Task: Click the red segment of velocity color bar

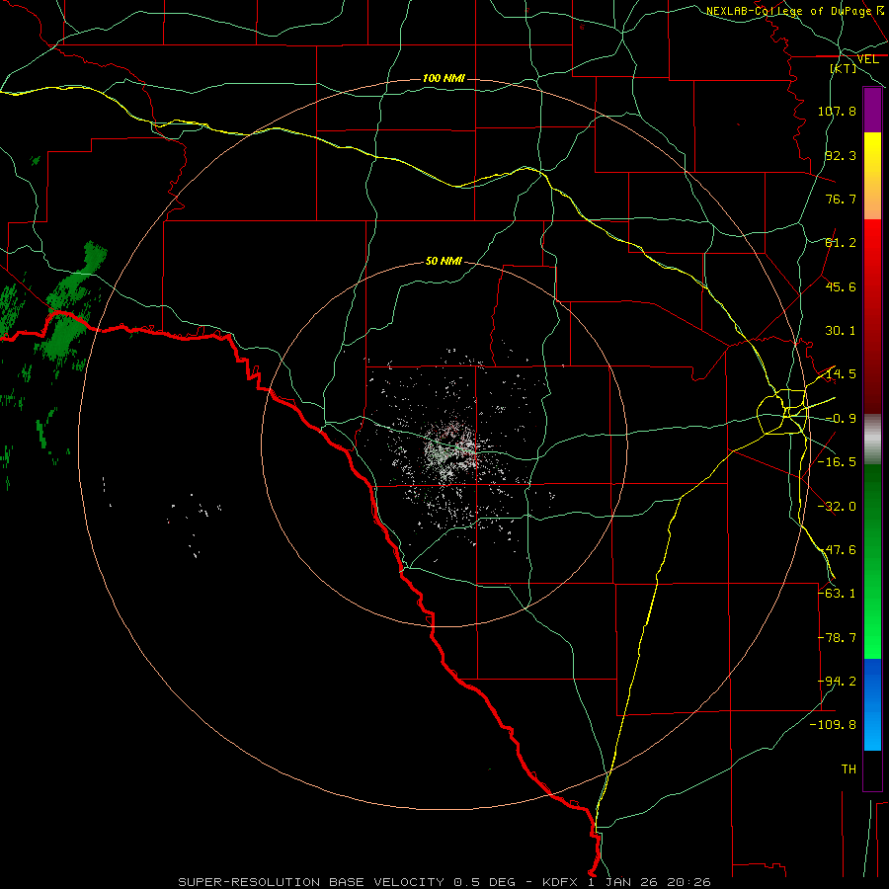Action: pyautogui.click(x=872, y=316)
